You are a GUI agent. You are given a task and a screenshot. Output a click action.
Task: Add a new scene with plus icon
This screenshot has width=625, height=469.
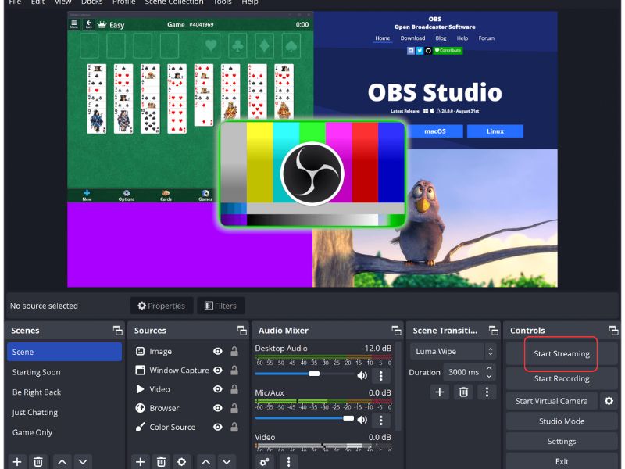click(x=17, y=462)
